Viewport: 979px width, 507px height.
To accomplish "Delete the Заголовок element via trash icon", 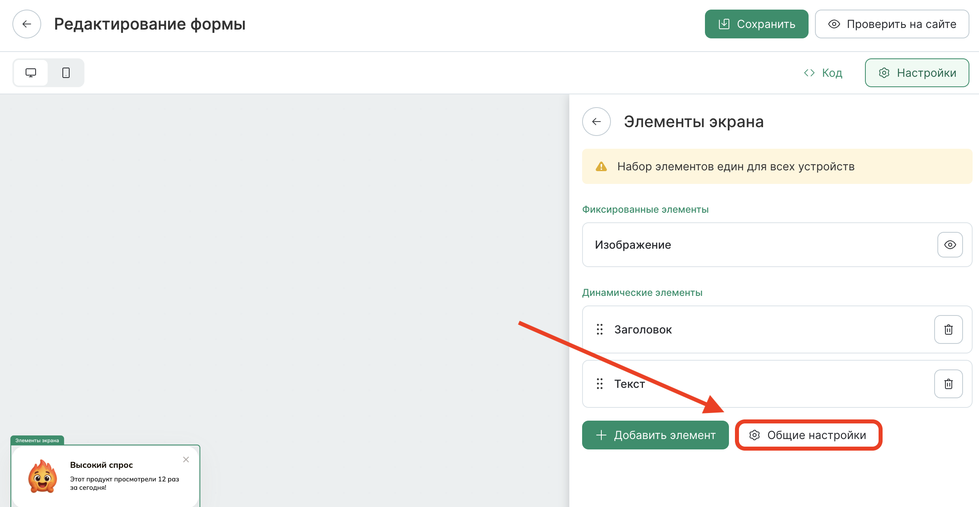I will [x=948, y=329].
